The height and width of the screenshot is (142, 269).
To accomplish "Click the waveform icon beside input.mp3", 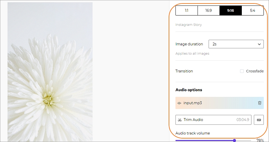I will pos(179,103).
